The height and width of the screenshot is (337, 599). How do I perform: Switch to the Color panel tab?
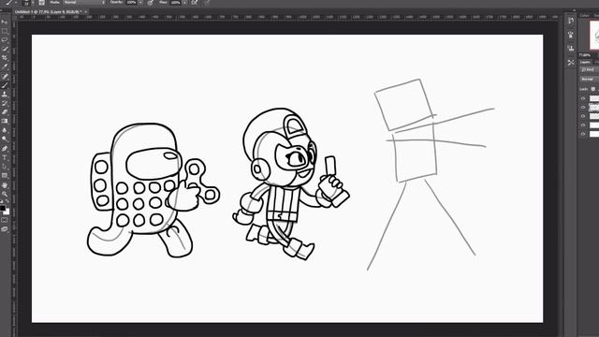point(584,16)
